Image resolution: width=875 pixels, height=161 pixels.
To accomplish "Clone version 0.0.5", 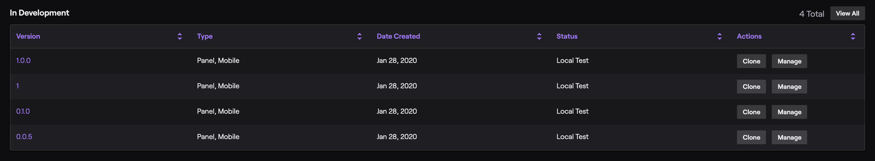I will pos(751,137).
